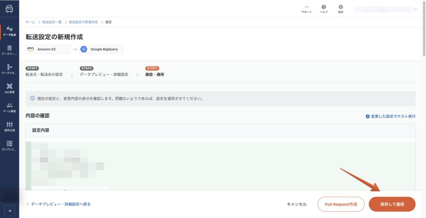Viewport: 426px width, 218px height.
Task: Expand the sidebar with the double-chevron button
Action: [10, 211]
